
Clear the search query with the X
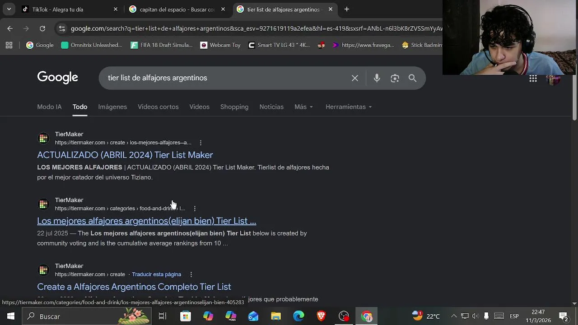coord(355,78)
